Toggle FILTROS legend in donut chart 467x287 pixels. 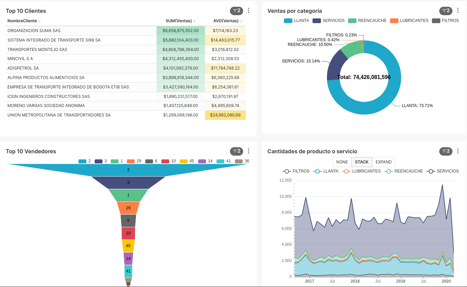445,21
